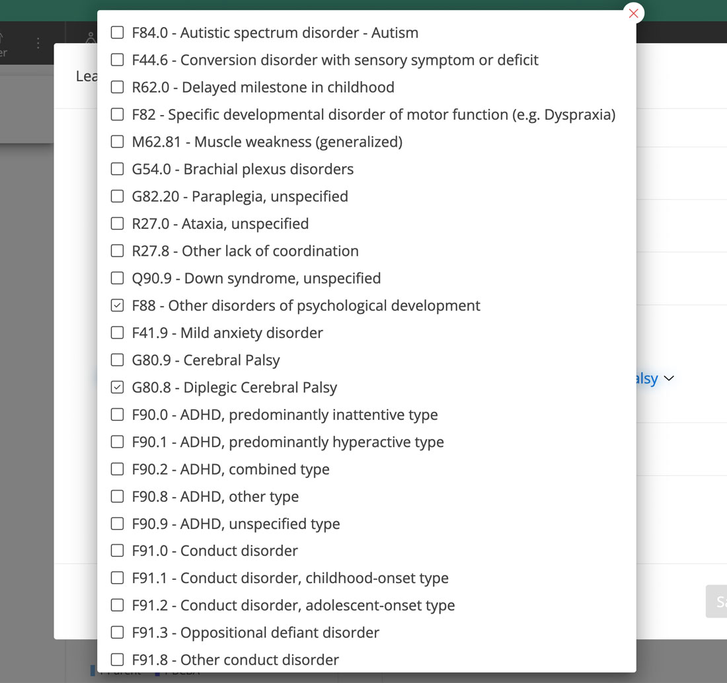Click the 'R62.0 - Delayed milestone in childhood' label
The height and width of the screenshot is (683, 727).
(x=263, y=87)
